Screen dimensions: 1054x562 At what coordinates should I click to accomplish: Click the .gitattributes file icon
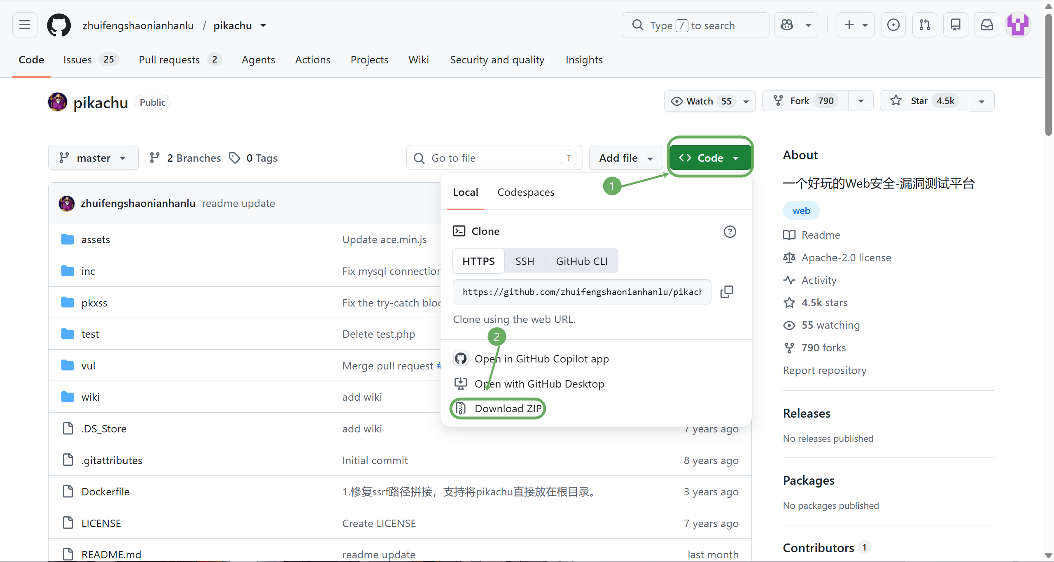68,460
